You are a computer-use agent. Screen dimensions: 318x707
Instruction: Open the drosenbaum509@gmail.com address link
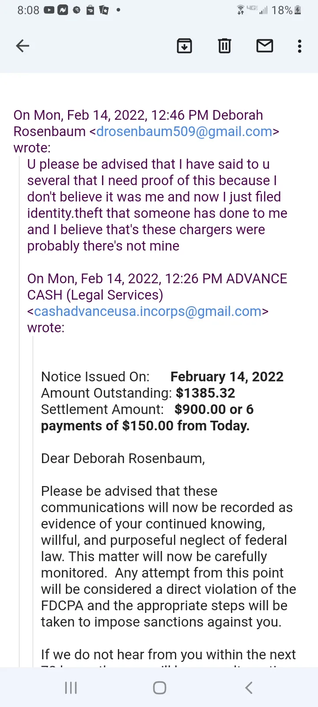(x=184, y=132)
